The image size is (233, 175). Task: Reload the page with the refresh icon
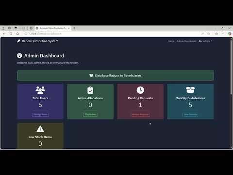coord(11,34)
